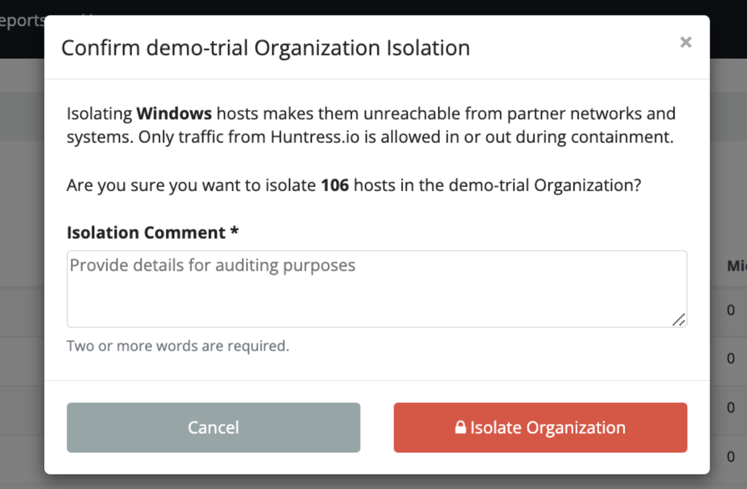The width and height of the screenshot is (747, 489).
Task: Click the dialog title 'Confirm demo-trial Organization Isolation'
Action: (266, 48)
